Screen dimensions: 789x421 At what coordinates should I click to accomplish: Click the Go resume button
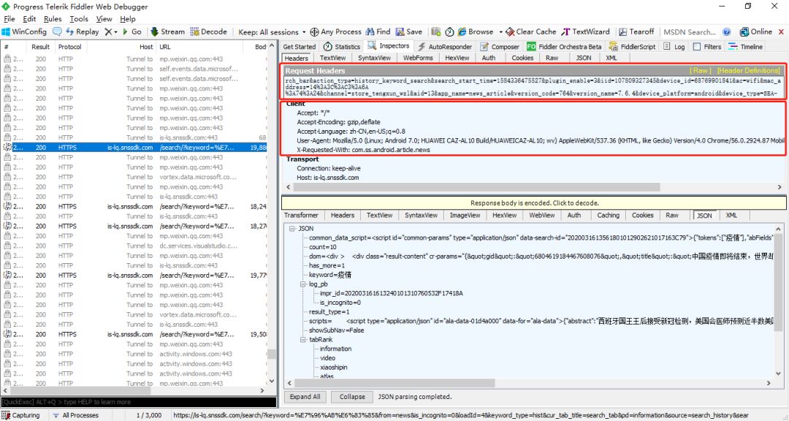[x=131, y=31]
